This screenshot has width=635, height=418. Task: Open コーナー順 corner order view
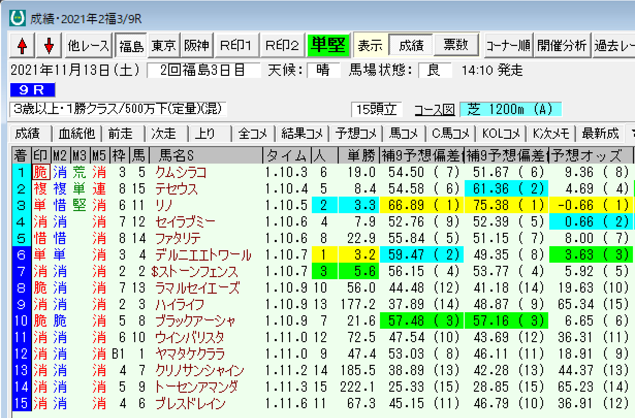pos(508,46)
